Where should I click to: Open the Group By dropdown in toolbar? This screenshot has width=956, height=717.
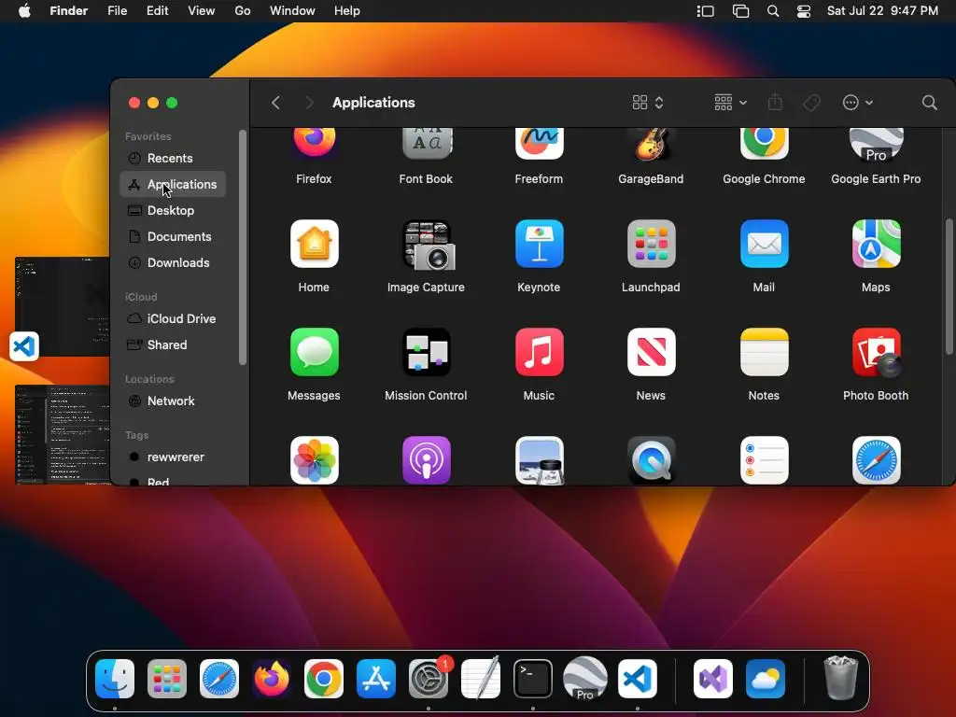pos(730,103)
